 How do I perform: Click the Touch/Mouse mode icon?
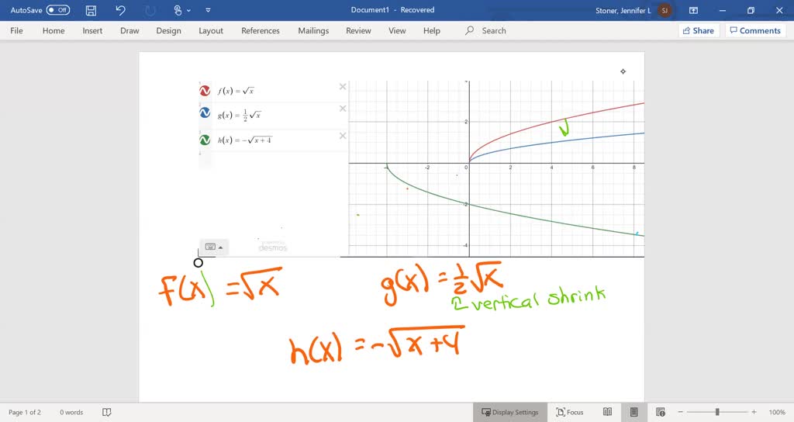[x=178, y=10]
